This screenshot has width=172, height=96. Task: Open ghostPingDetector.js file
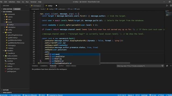pos(15,35)
